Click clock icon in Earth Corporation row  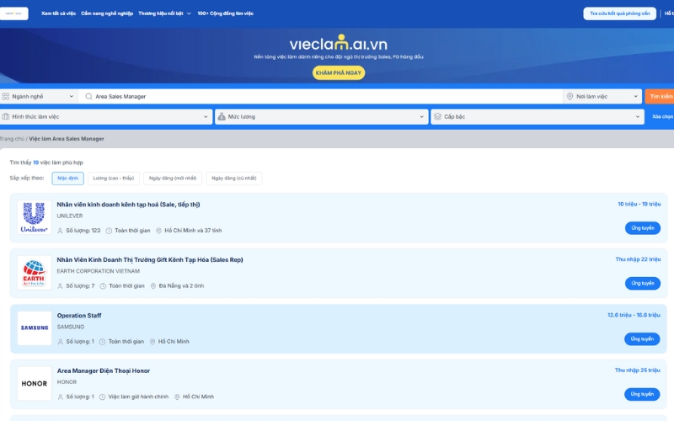(103, 286)
